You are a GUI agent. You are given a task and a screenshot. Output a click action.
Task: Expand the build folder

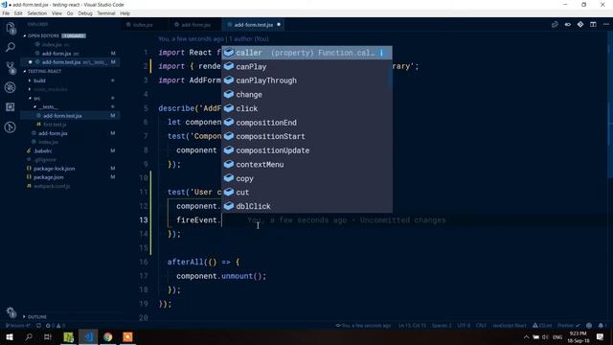(39, 80)
